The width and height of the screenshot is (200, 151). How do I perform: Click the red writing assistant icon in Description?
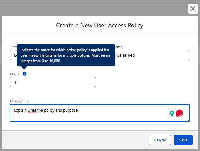179,113
